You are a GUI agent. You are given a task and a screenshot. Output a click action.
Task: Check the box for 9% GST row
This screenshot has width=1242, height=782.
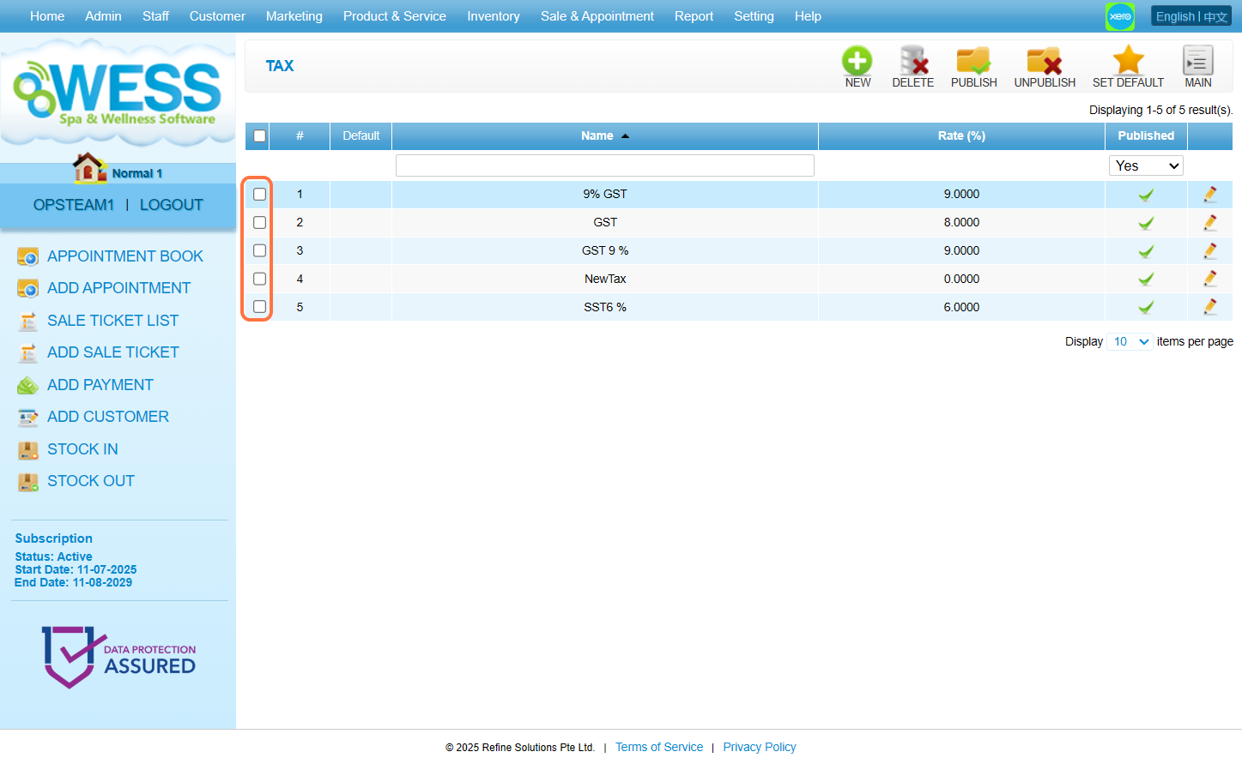point(259,195)
